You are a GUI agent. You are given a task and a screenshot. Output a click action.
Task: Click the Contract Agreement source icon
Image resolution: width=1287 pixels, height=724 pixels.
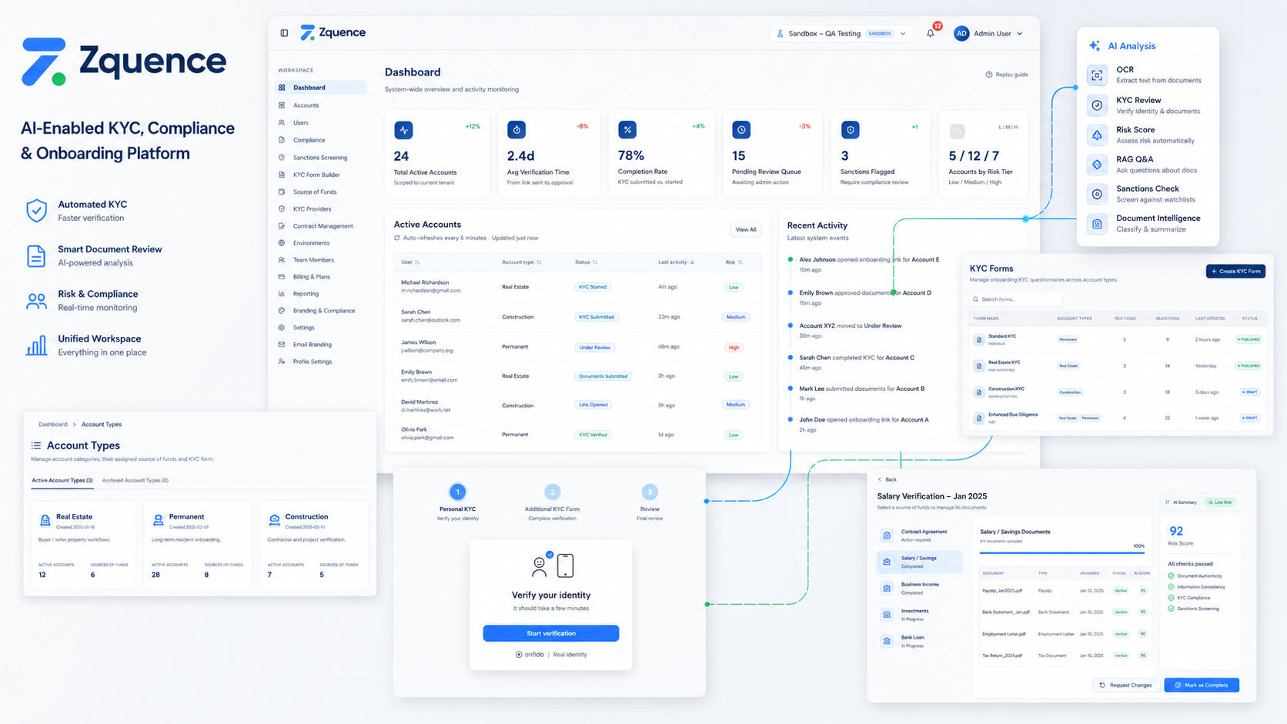click(x=887, y=535)
